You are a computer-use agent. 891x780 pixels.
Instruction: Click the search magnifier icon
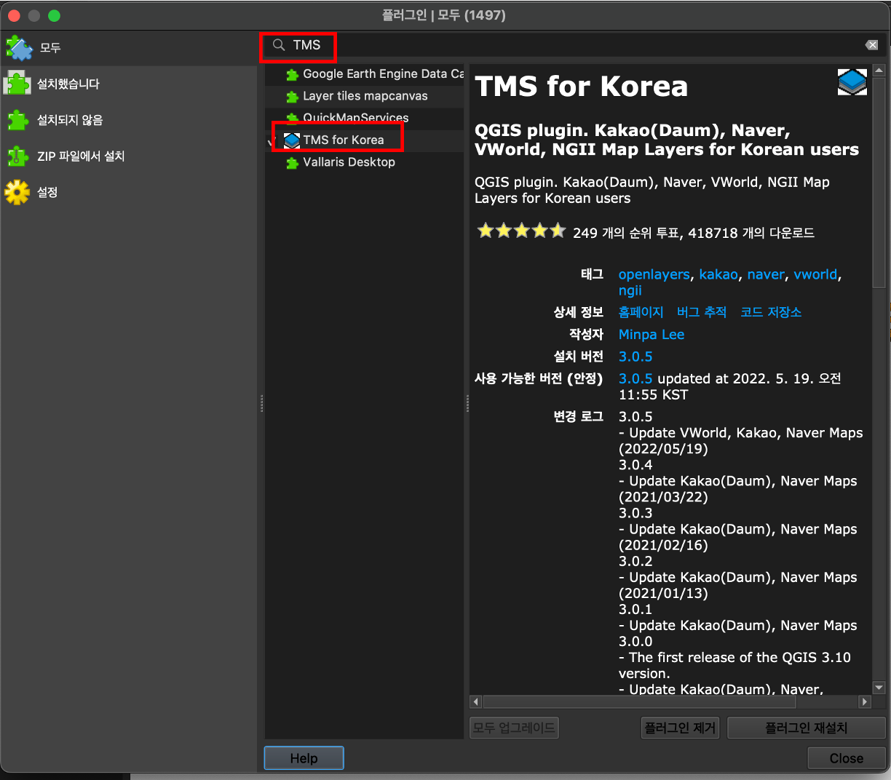click(x=278, y=45)
